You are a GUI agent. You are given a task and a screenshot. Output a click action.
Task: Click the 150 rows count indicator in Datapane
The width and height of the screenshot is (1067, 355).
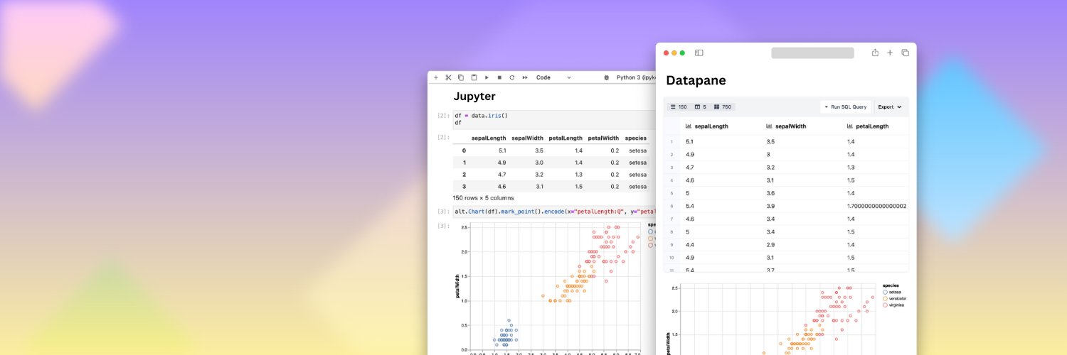pyautogui.click(x=679, y=106)
